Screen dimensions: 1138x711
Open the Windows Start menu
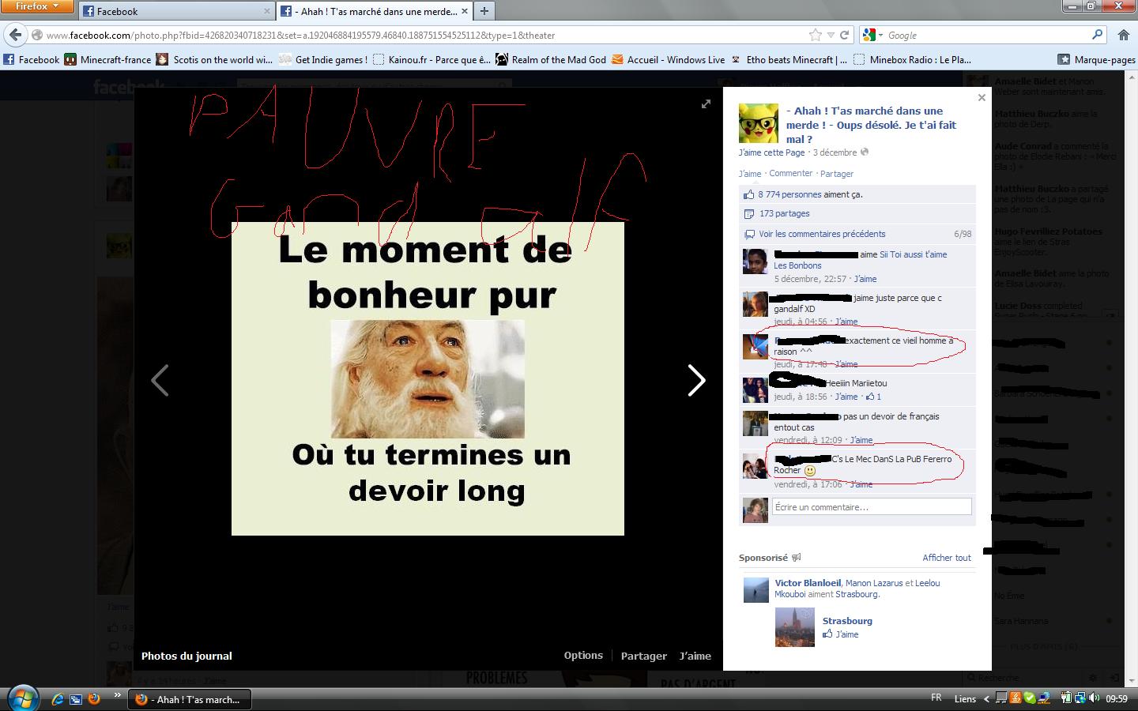coord(21,698)
